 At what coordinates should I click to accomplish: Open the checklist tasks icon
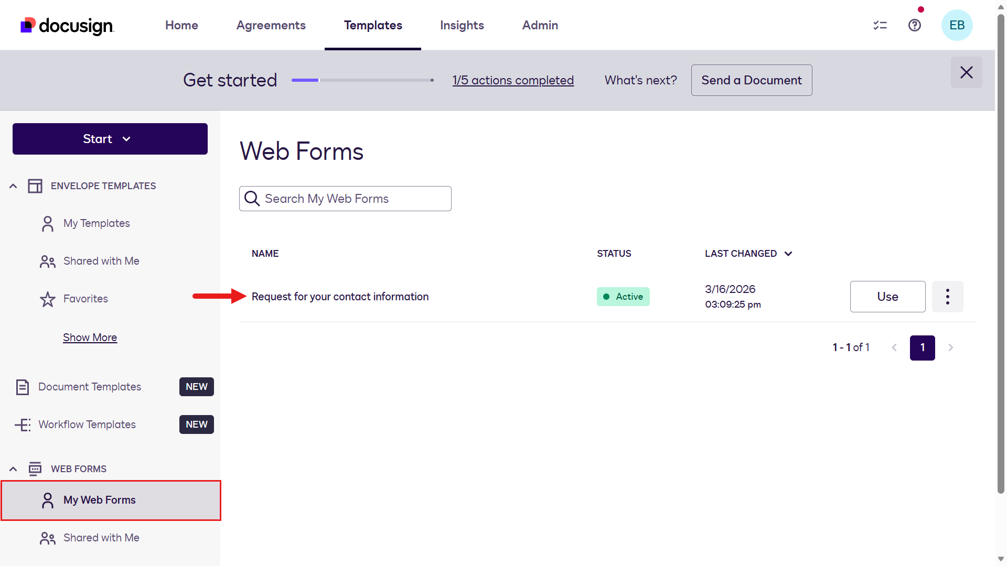tap(880, 25)
